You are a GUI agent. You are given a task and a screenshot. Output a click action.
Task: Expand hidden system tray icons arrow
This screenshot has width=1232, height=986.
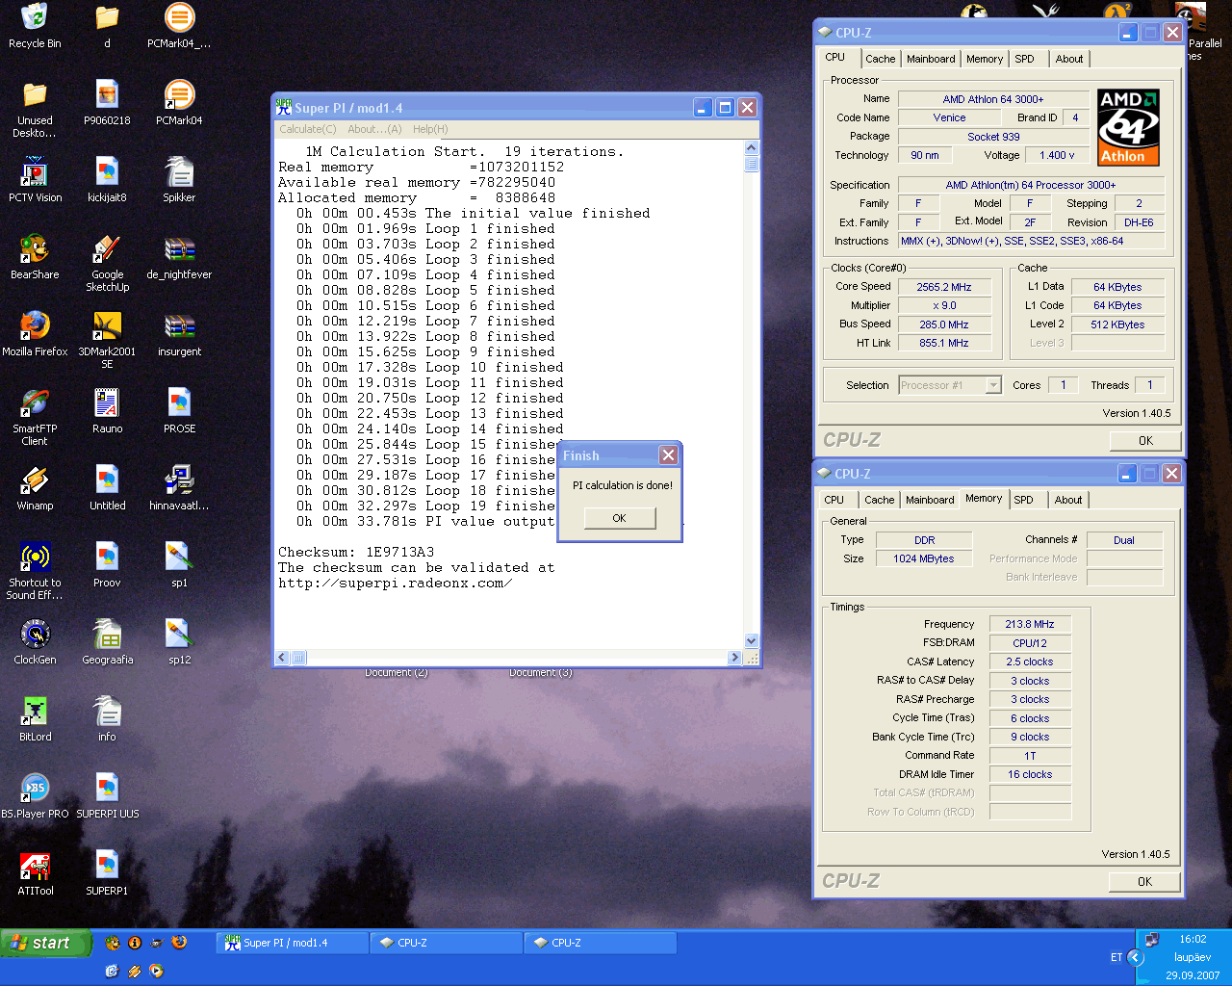pyautogui.click(x=1135, y=957)
